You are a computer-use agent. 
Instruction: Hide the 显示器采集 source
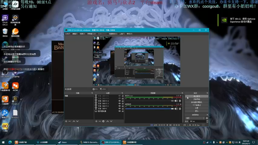120,111
